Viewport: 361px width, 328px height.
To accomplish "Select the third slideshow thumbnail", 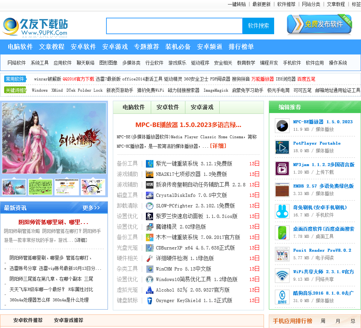I will (67, 187).
